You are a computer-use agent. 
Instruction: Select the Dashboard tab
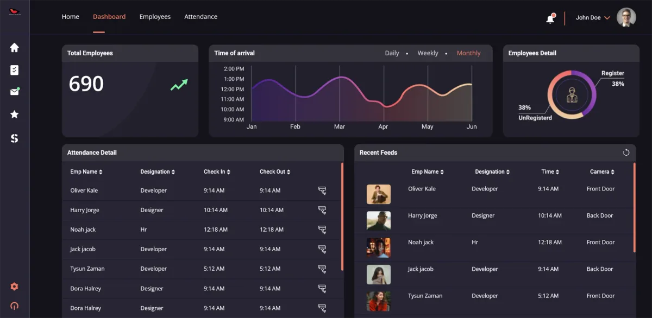(109, 17)
